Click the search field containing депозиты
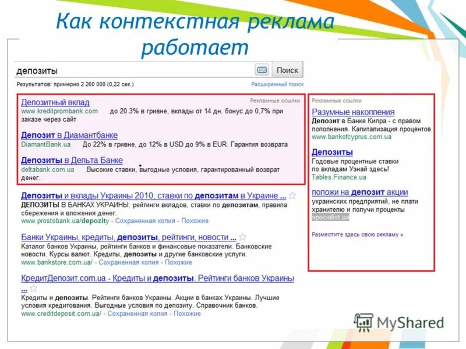466x349 pixels. pos(135,70)
